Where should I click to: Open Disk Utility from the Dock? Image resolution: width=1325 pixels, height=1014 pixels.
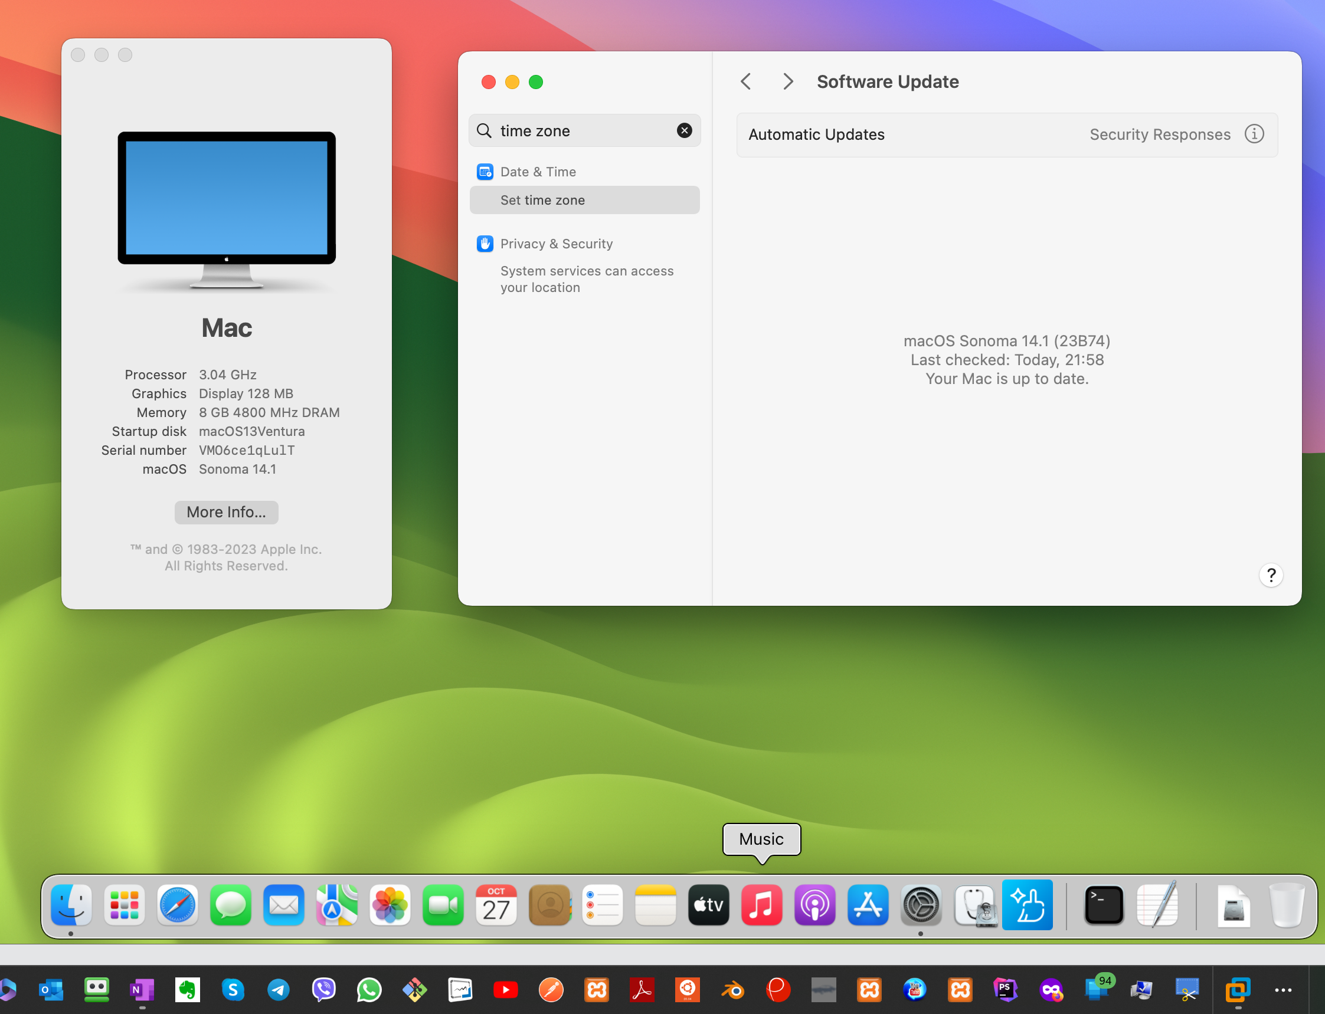point(975,905)
